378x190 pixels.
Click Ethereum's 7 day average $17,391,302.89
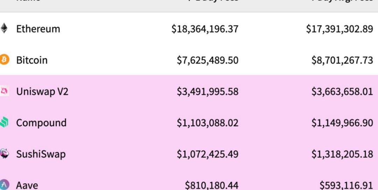pyautogui.click(x=339, y=29)
